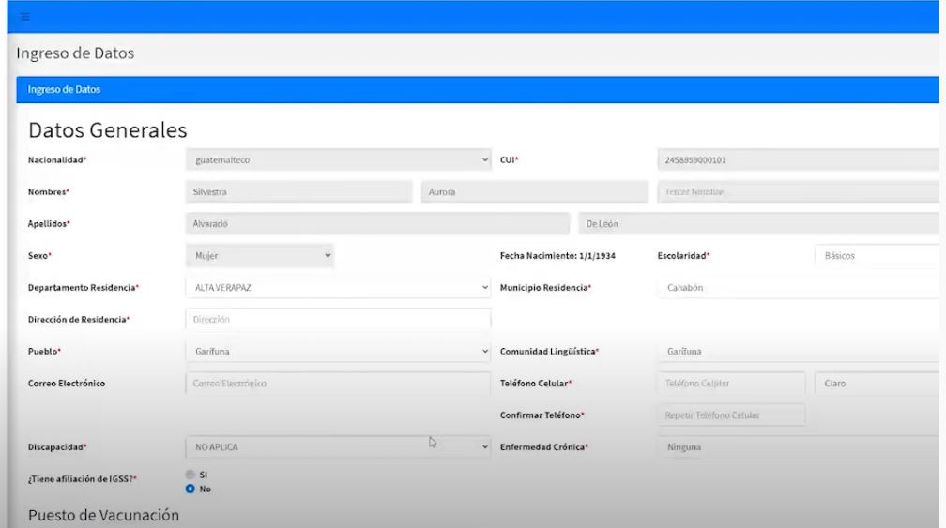This screenshot has height=528, width=946.
Task: Click the Correo Electrónico input
Action: click(x=338, y=384)
